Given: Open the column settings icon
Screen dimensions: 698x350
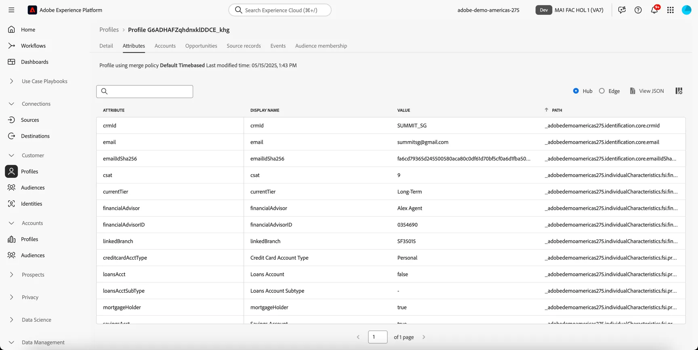Looking at the screenshot, I should (679, 91).
